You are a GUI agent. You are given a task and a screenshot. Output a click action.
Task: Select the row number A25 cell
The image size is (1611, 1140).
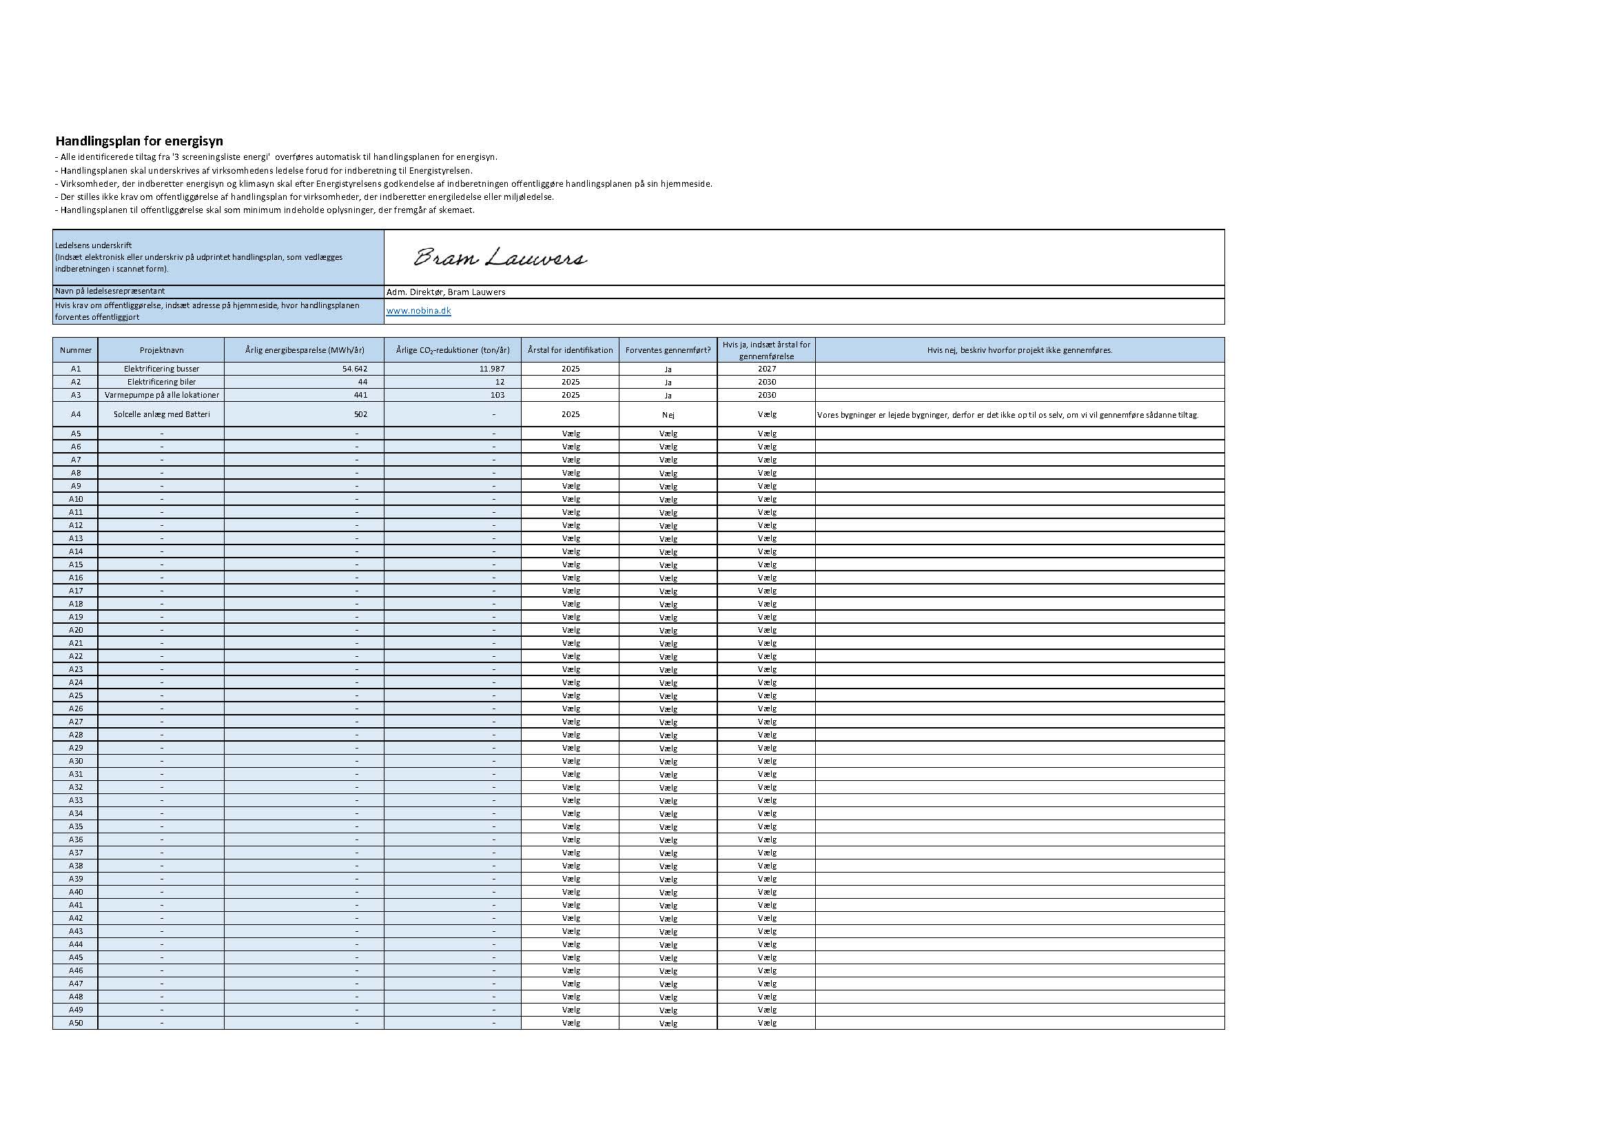pyautogui.click(x=76, y=695)
